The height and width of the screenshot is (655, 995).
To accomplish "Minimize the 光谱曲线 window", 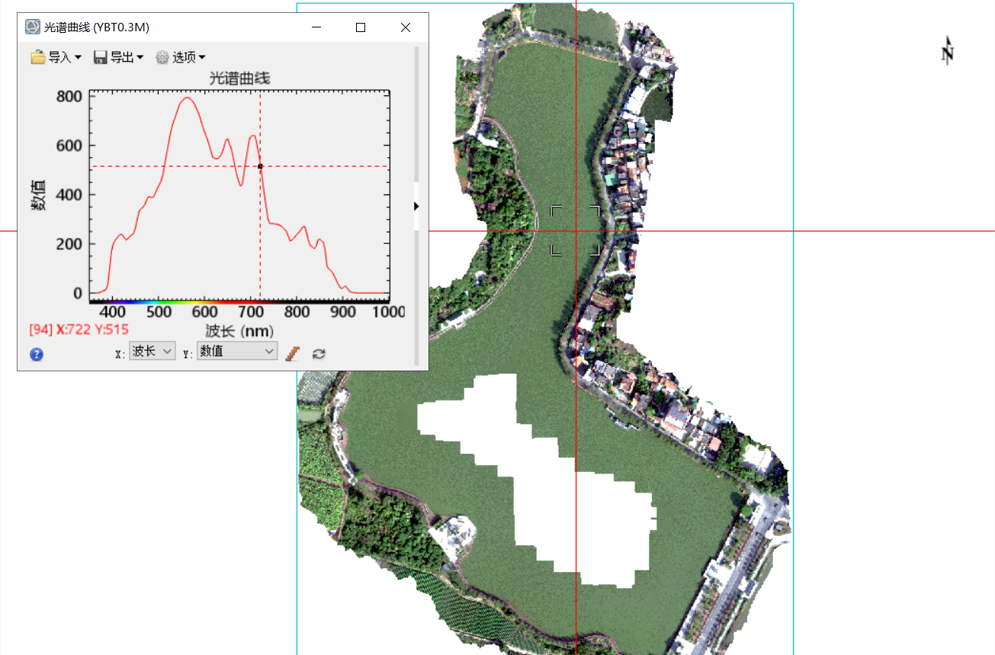I will coord(316,27).
